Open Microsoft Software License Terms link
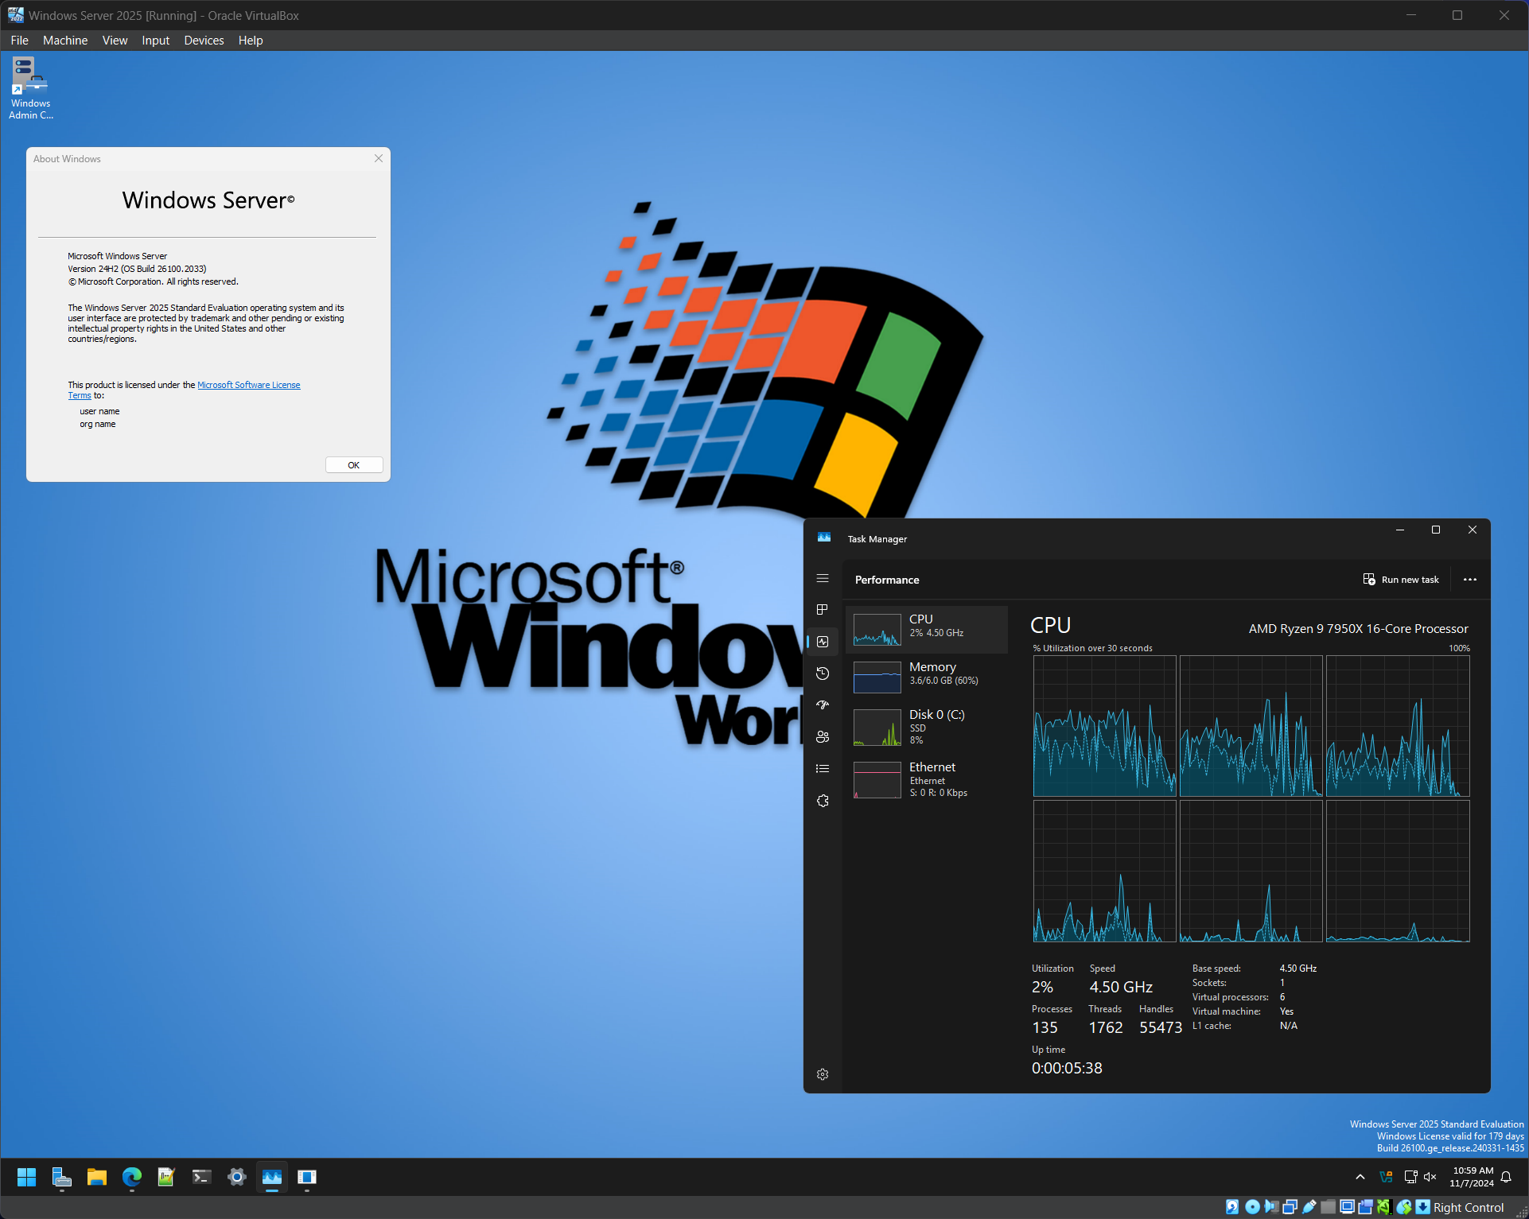Image resolution: width=1529 pixels, height=1219 pixels. 184,390
